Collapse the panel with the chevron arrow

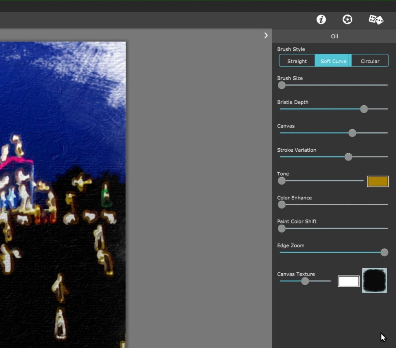point(266,35)
